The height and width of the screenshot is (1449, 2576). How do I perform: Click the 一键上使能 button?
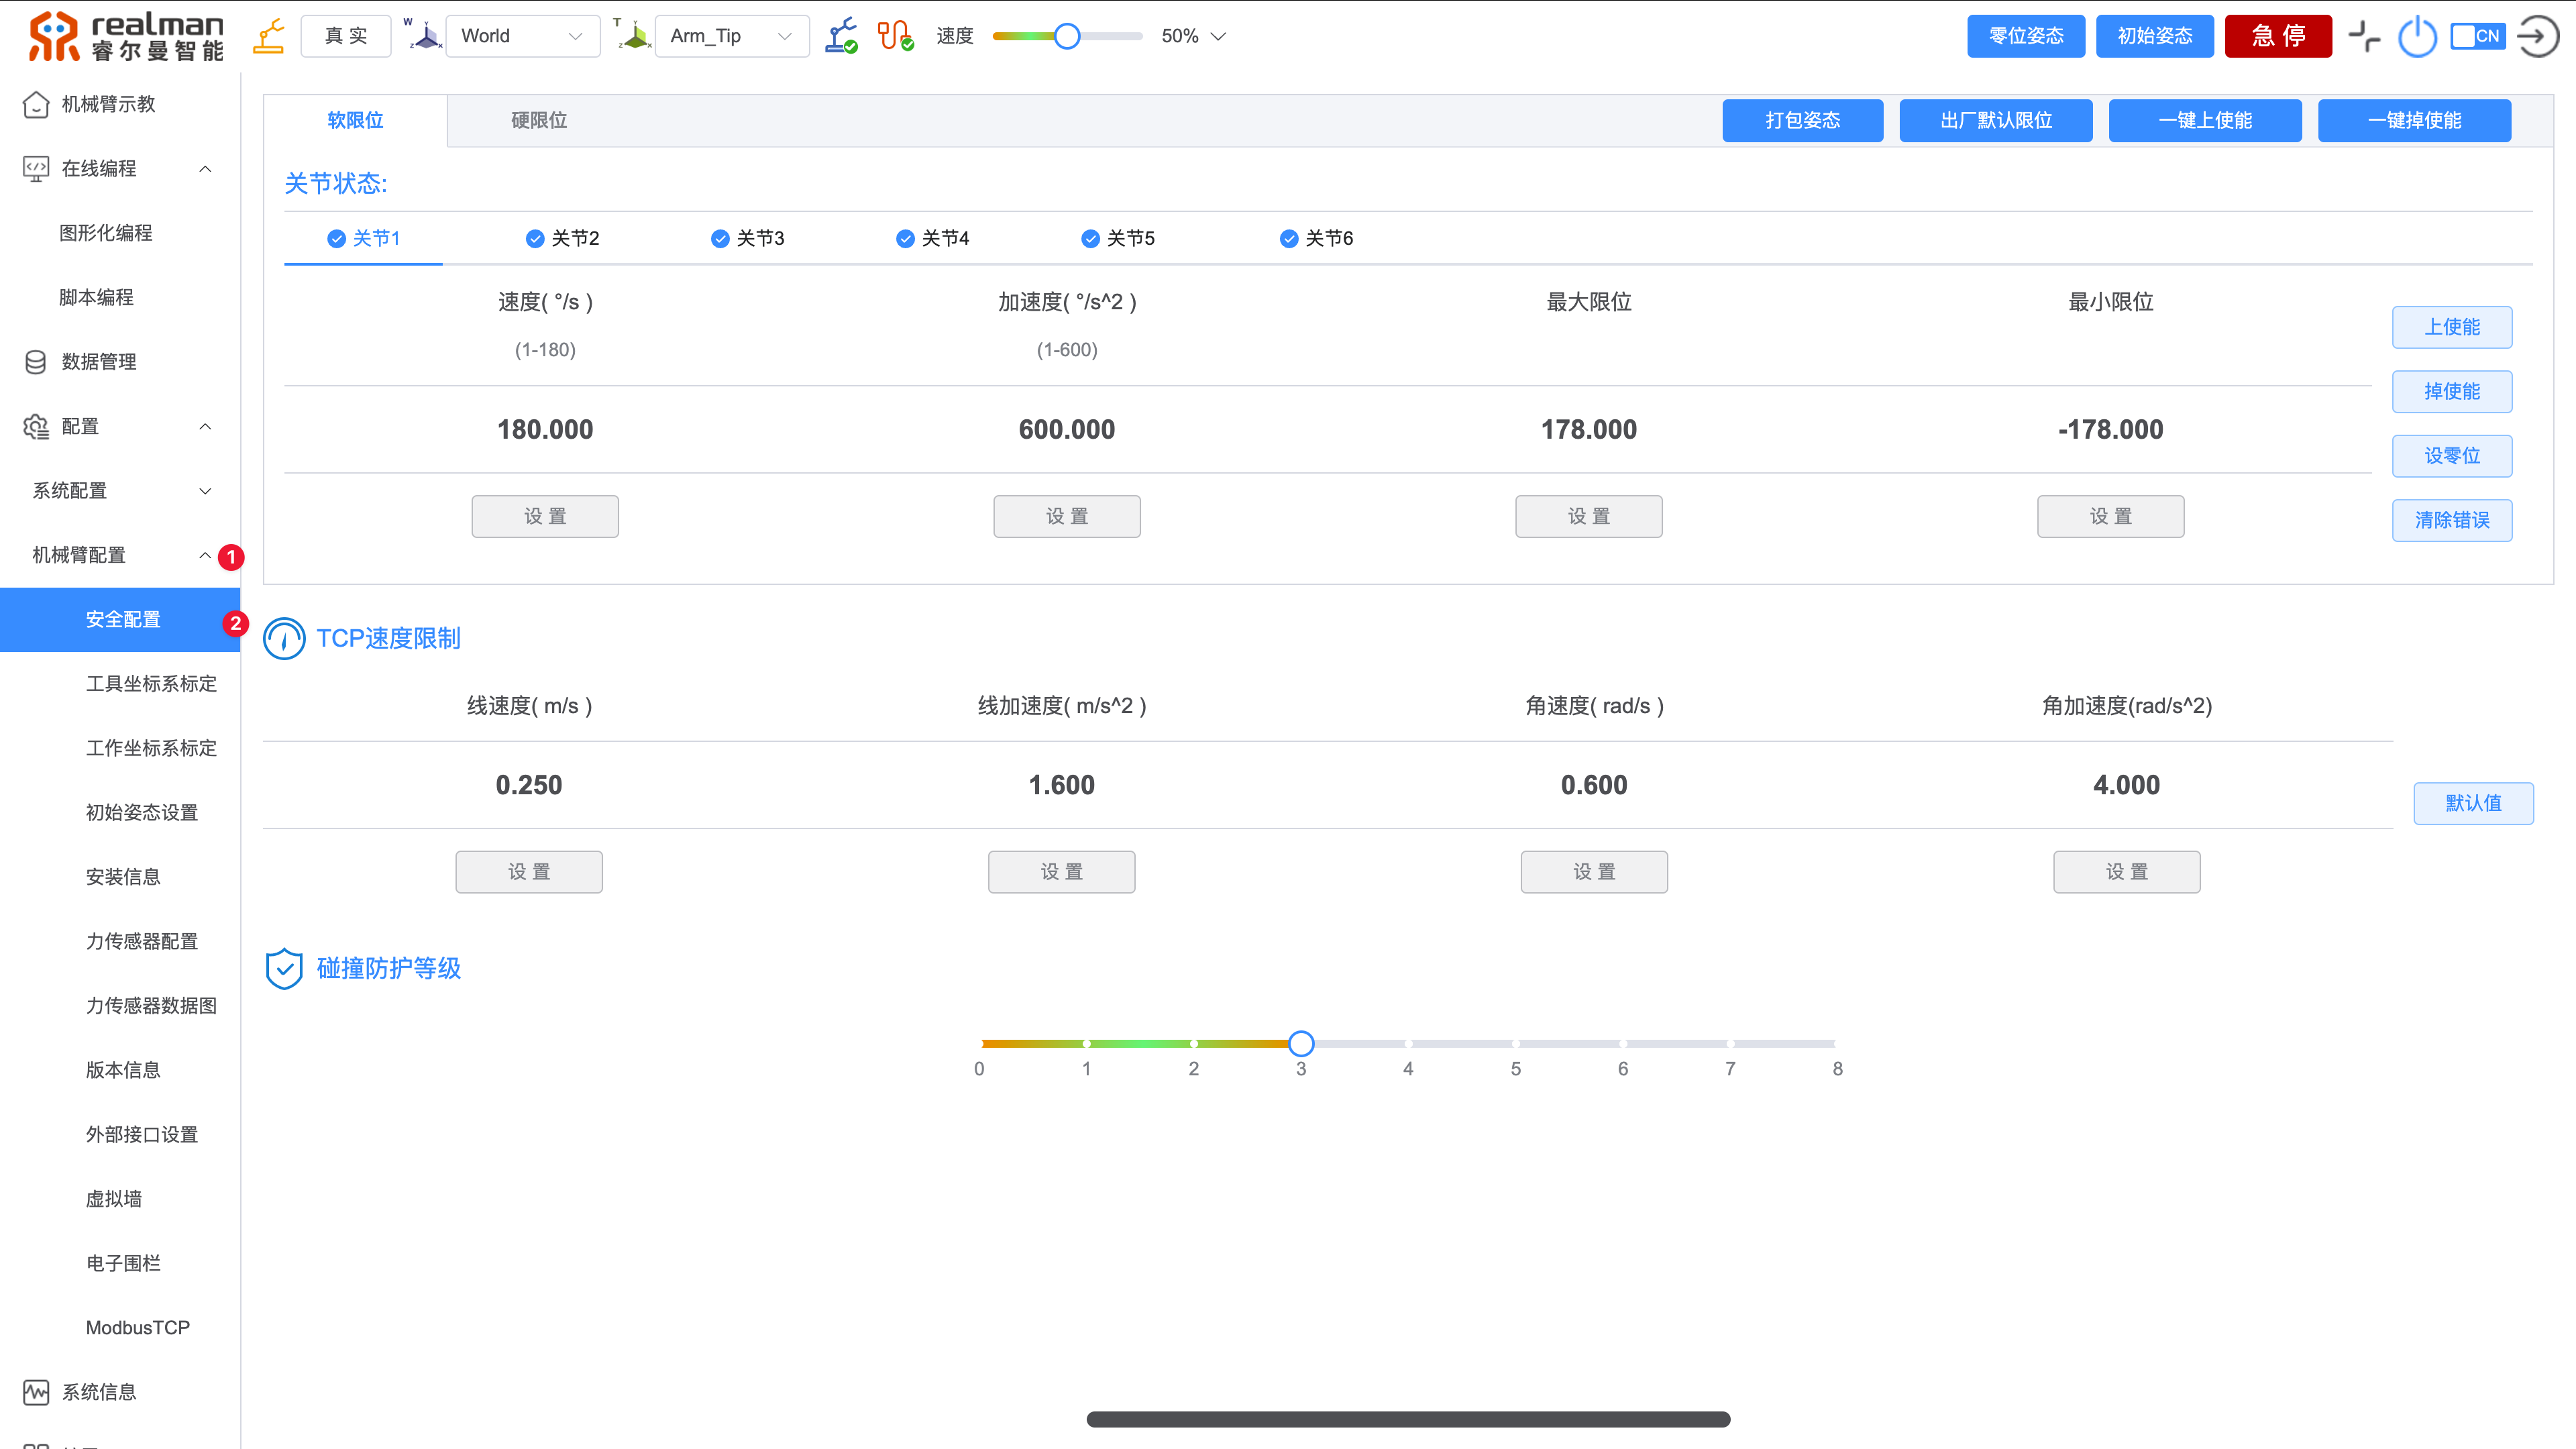[x=2205, y=120]
